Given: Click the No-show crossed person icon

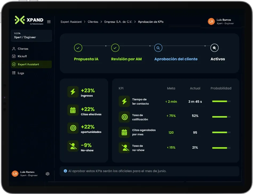Looking at the screenshot, I should (x=73, y=146).
